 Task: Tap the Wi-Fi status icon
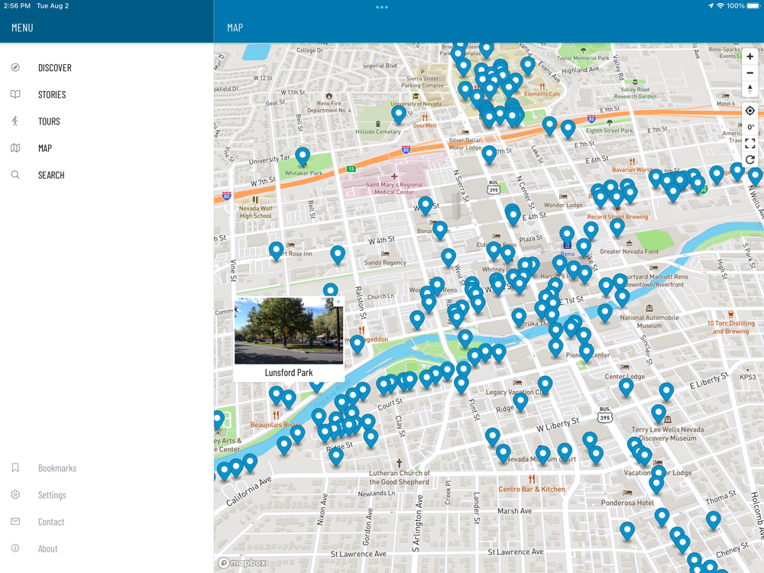pos(720,6)
